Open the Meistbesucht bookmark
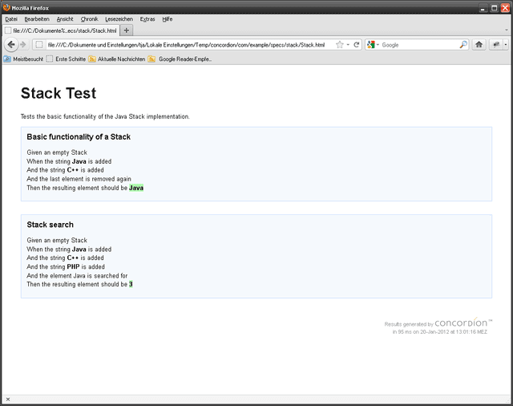Viewport: 513px width, 406px height. [x=22, y=59]
